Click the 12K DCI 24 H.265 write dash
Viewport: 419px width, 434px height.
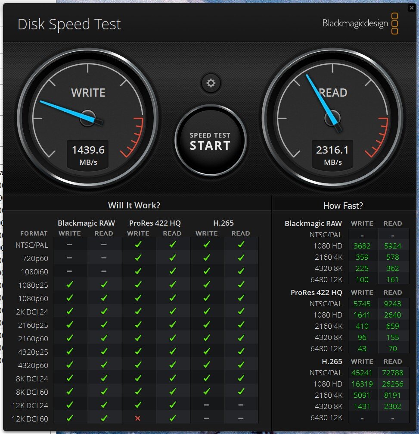206,405
